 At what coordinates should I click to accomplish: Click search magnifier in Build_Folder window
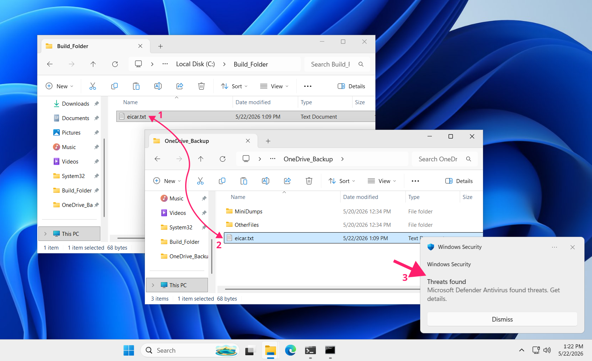click(x=361, y=64)
